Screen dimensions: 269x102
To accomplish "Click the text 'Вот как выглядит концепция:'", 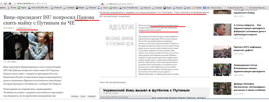I will (x=115, y=16).
